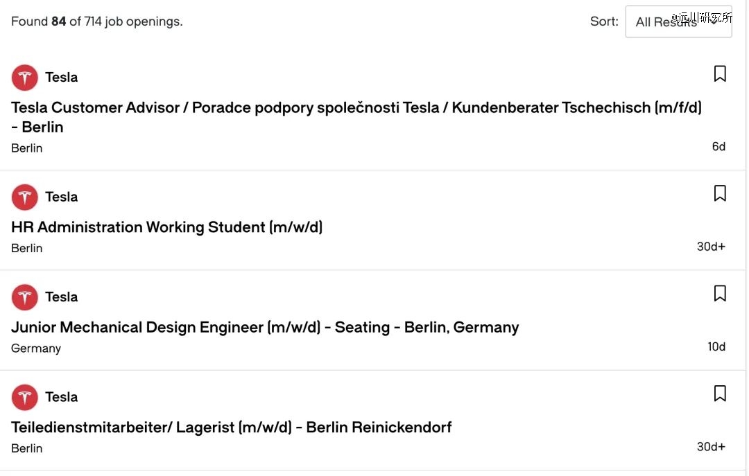The image size is (749, 476).
Task: Click Tesla company name above Junior Mechanical Design
Action: 61,297
